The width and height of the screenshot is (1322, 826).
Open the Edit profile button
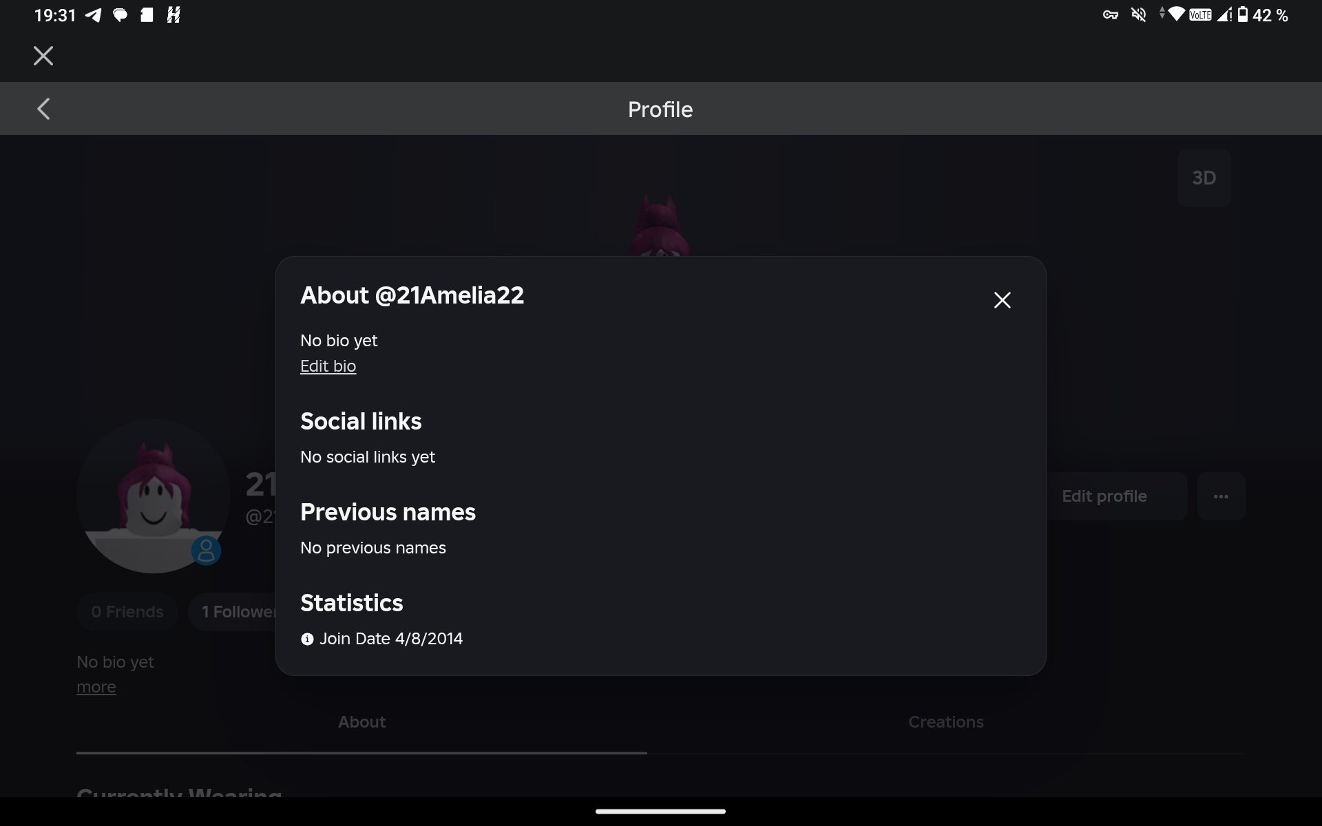[1115, 496]
